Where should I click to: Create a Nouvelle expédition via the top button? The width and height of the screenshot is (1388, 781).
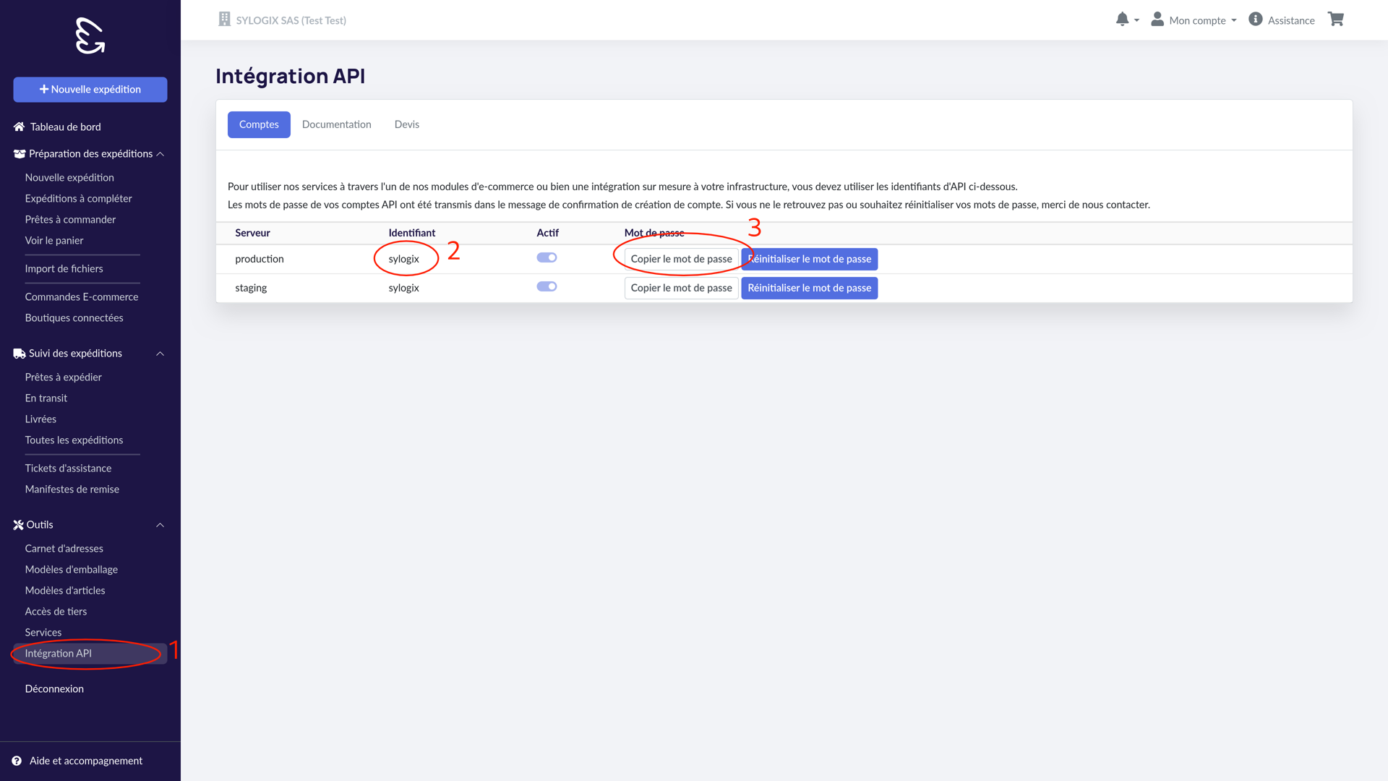[90, 90]
